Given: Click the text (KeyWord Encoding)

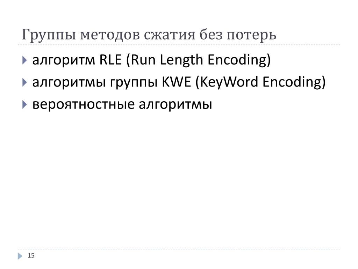Looking at the screenshot, I should (x=260, y=82).
